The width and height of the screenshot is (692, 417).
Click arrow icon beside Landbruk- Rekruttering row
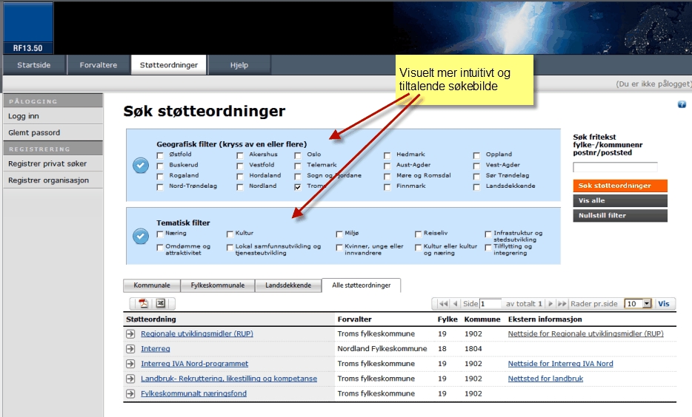coord(130,379)
